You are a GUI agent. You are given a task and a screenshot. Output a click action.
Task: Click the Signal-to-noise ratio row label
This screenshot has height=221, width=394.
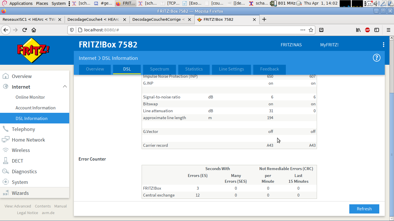click(x=162, y=97)
